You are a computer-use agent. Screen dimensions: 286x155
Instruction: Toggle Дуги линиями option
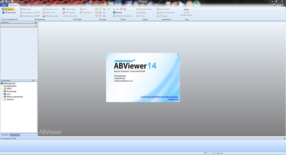click(x=69, y=16)
